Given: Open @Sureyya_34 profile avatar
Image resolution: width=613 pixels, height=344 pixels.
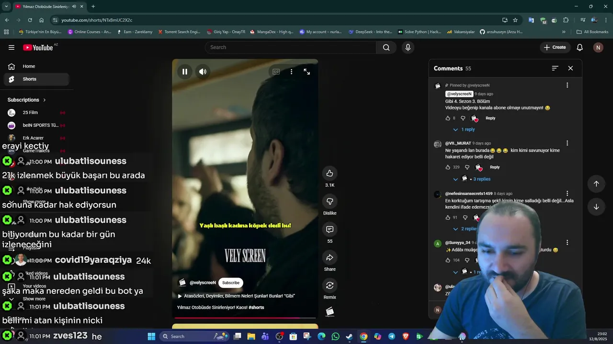Looking at the screenshot, I should [x=437, y=244].
